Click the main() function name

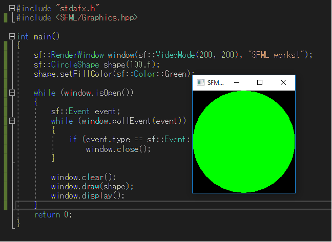(47, 36)
